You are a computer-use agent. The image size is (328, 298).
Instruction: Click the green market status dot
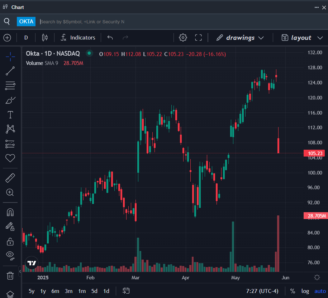point(89,53)
